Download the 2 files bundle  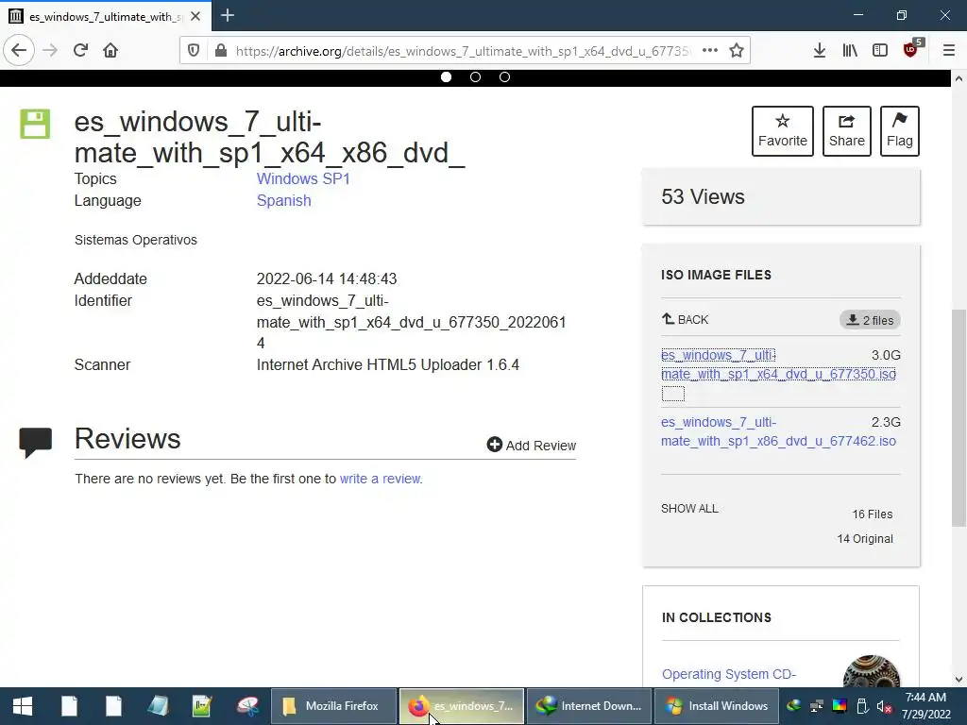(x=870, y=320)
